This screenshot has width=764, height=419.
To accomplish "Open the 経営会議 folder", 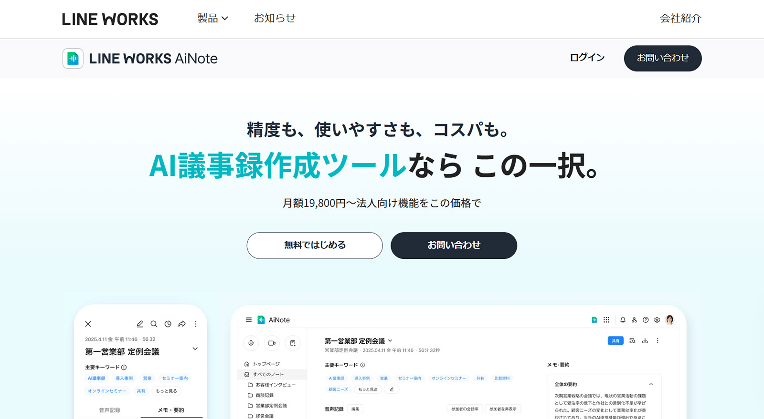I will pos(261,416).
